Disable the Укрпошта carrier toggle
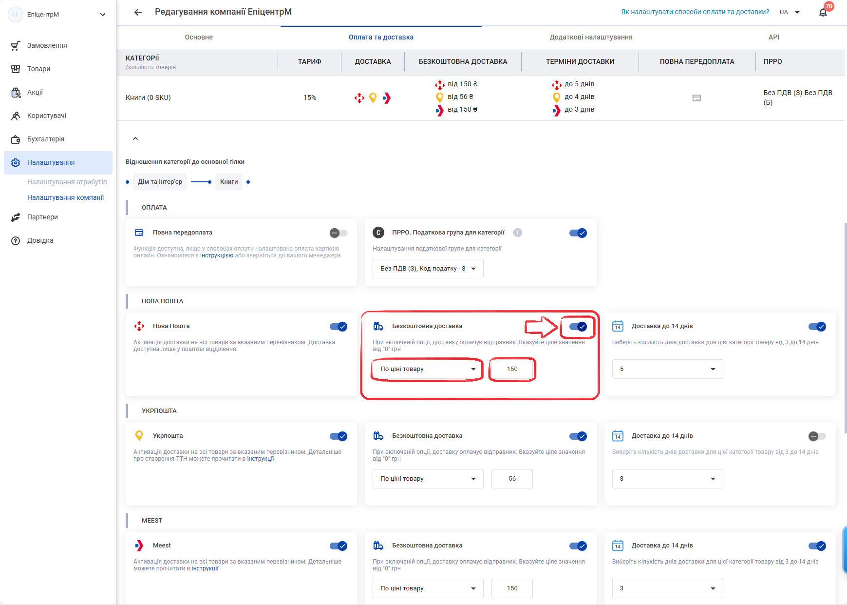This screenshot has height=605, width=847. [x=339, y=436]
